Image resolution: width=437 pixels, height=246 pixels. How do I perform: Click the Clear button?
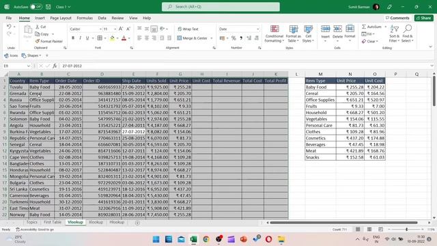pos(369,41)
